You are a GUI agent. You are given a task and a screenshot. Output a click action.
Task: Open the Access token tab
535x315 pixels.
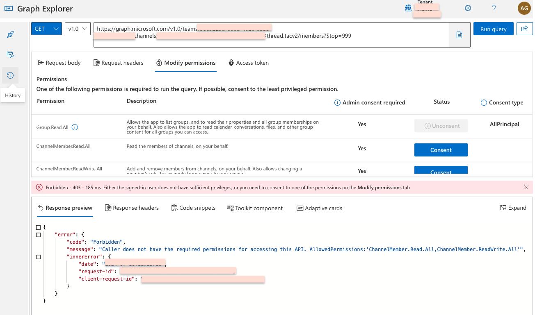pos(248,63)
